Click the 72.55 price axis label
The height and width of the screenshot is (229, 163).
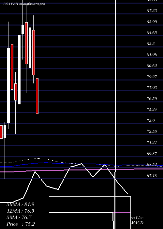[x=152, y=132]
